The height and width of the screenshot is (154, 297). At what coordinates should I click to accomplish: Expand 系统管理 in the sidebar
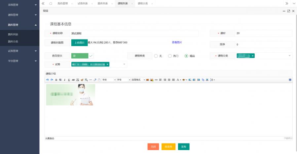click(19, 5)
